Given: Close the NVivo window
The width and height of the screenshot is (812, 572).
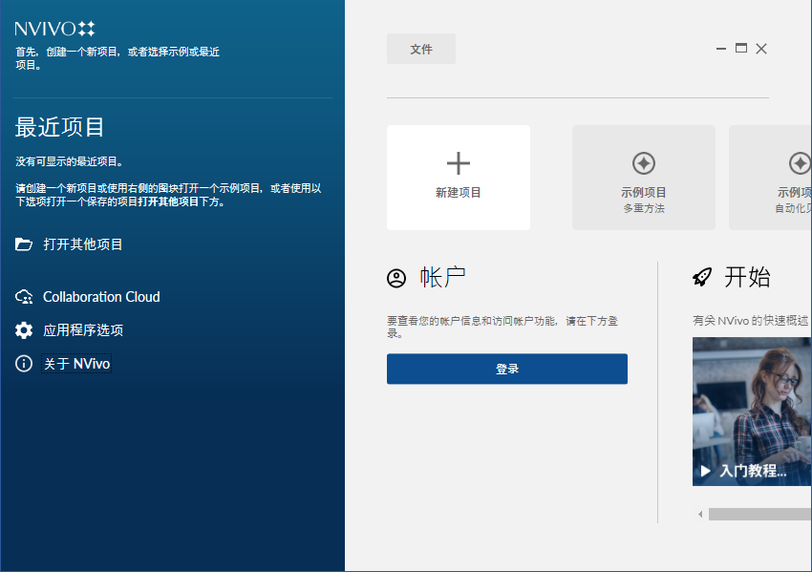Looking at the screenshot, I should pos(761,49).
